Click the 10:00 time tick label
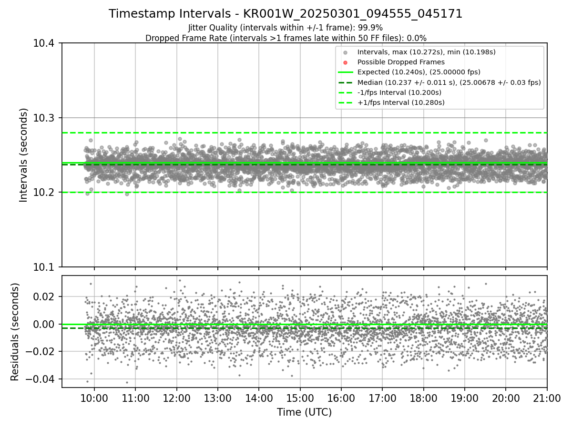Image resolution: width=572 pixels, height=429 pixels. pos(94,398)
